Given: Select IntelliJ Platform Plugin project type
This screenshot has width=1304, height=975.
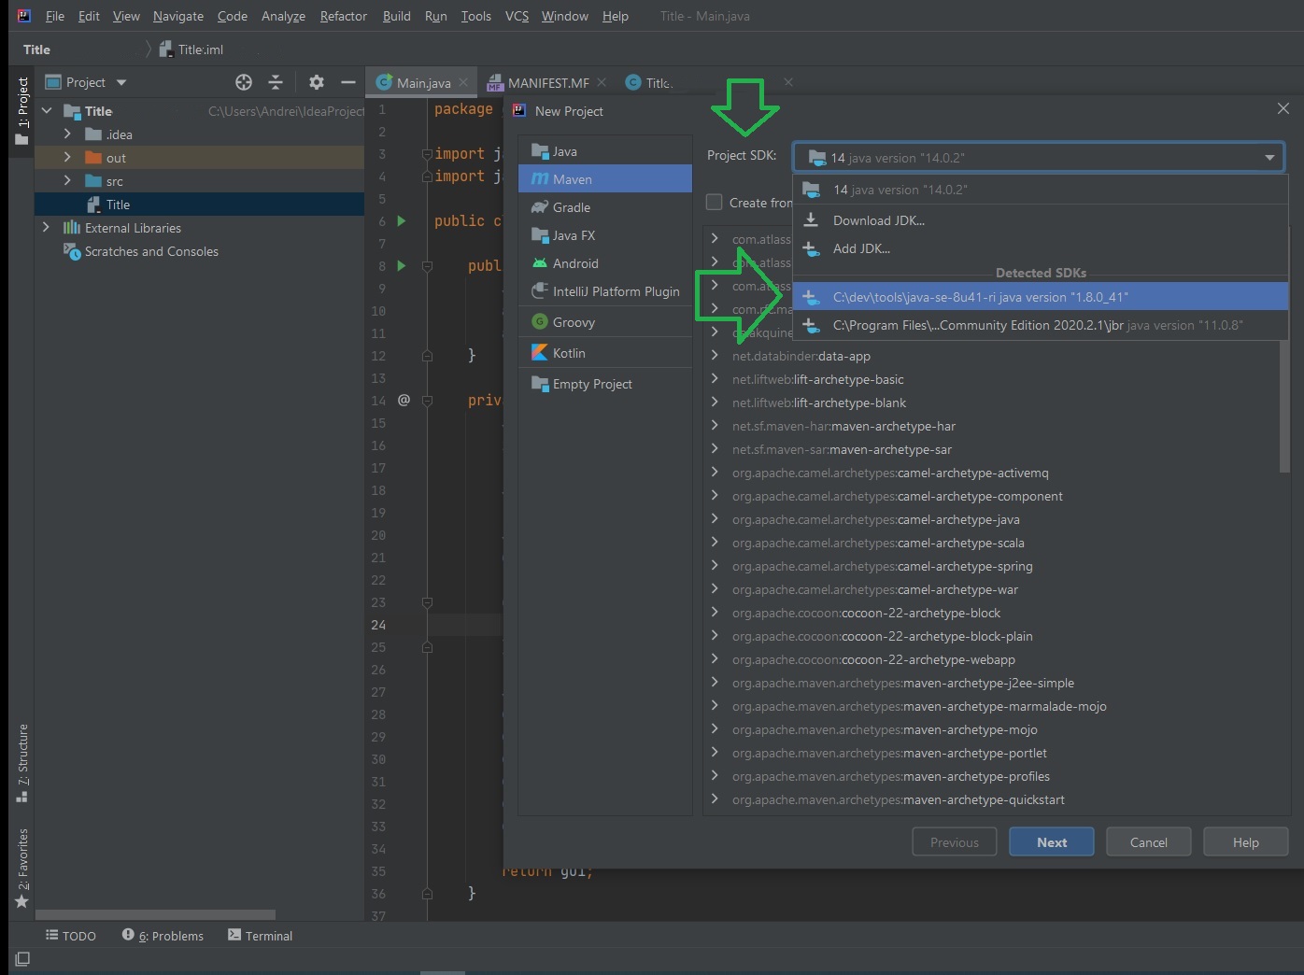Looking at the screenshot, I should coord(605,291).
